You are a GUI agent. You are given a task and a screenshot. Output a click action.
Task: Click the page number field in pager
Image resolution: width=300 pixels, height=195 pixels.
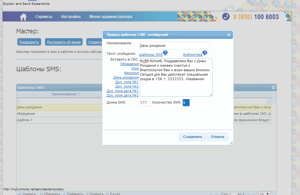[233, 194]
